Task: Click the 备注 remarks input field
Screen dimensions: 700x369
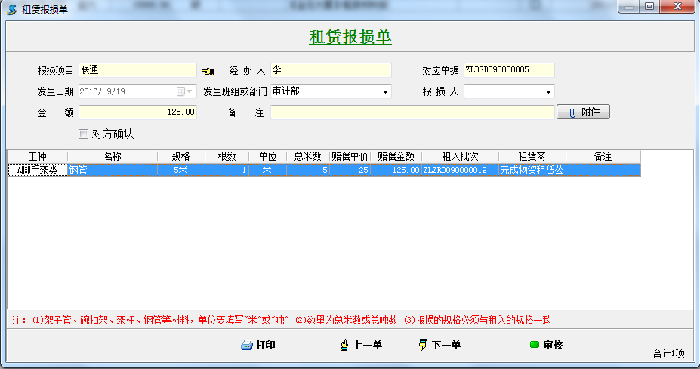Action: tap(412, 112)
